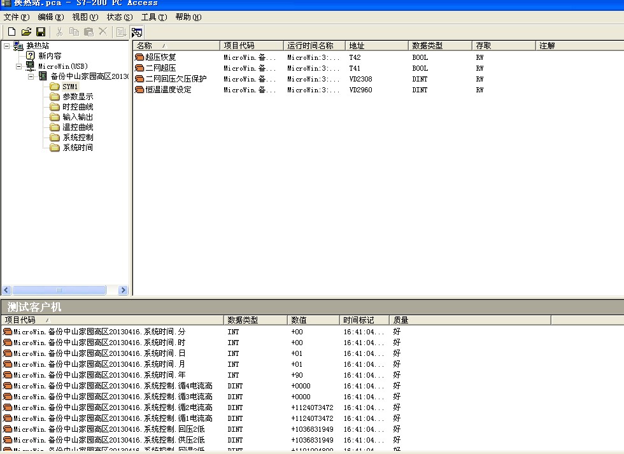Open the 帮助(H) menu
Screen dimensions: 624x454
(188, 17)
